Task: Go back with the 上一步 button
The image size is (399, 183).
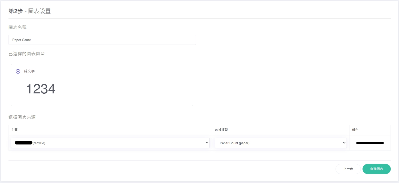Action: click(x=348, y=169)
